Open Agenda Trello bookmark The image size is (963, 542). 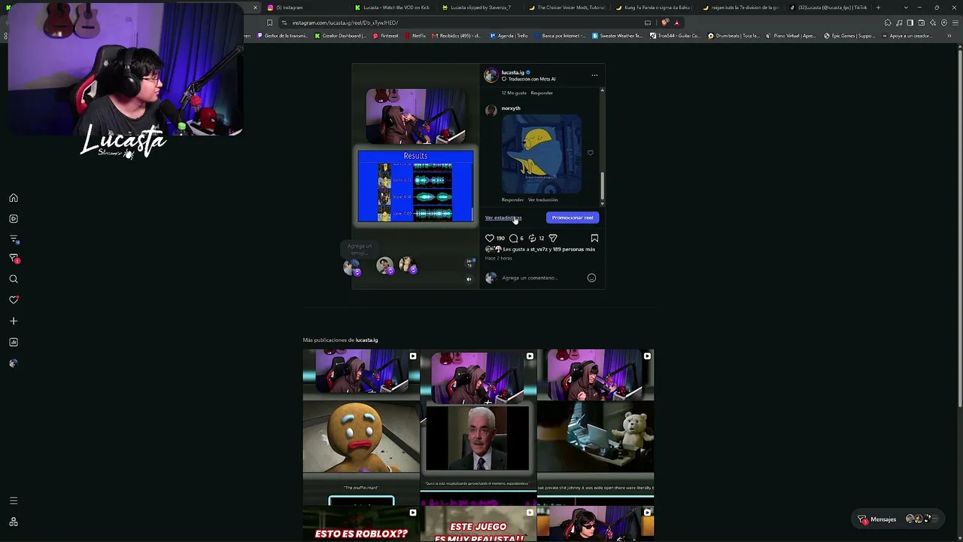(x=509, y=35)
